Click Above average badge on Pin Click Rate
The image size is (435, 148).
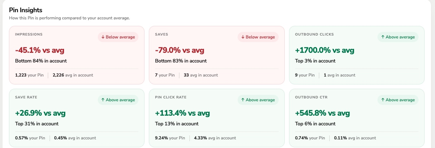point(258,100)
